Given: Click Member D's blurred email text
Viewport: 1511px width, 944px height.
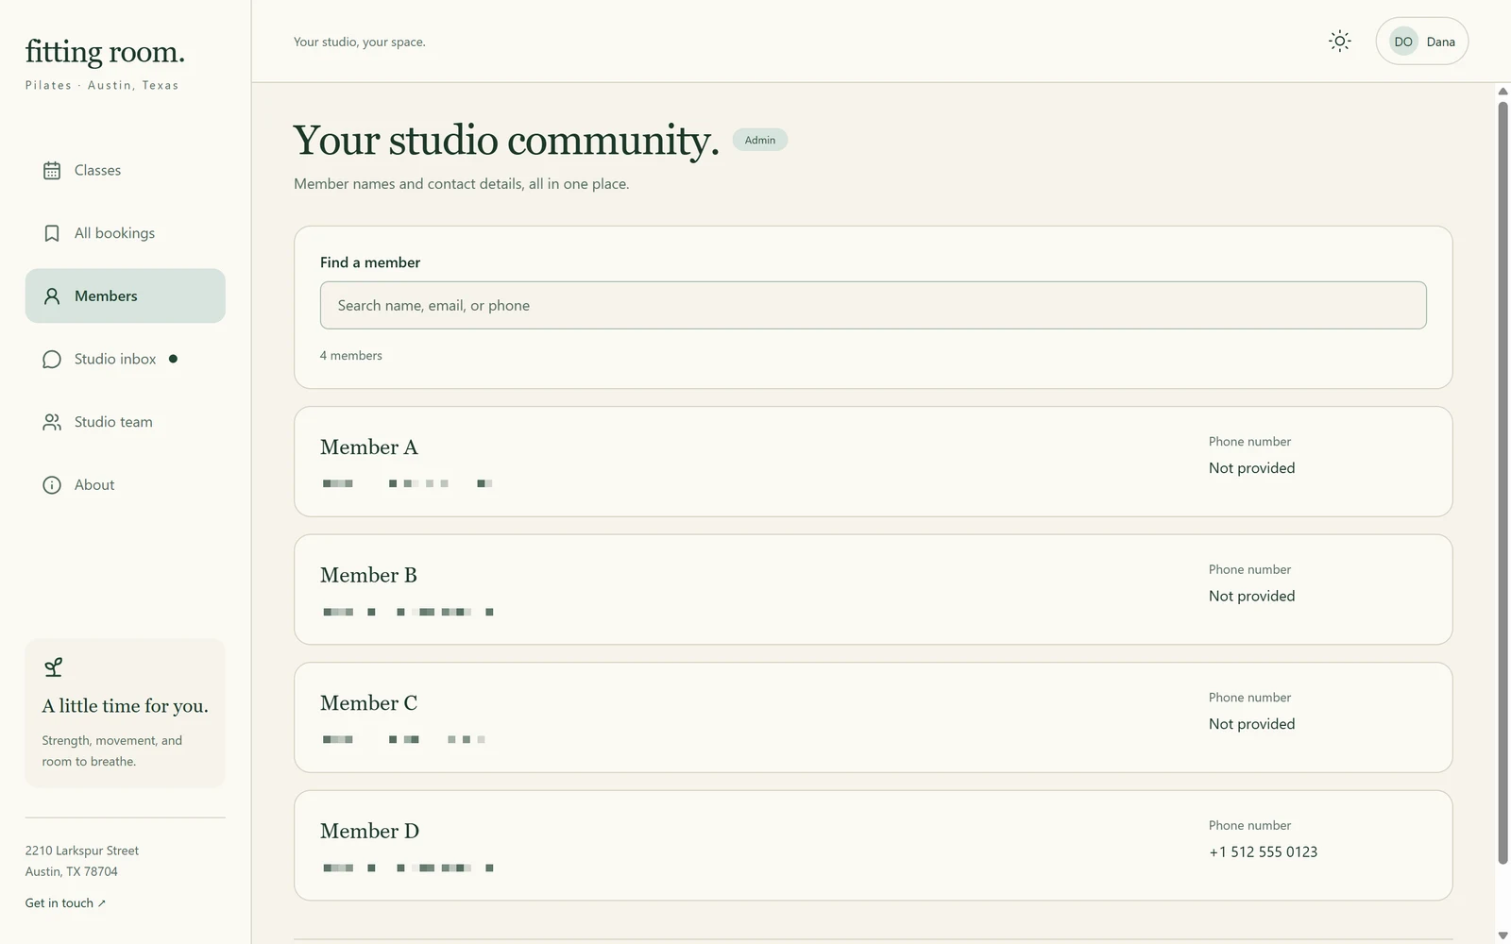Looking at the screenshot, I should pos(408,868).
